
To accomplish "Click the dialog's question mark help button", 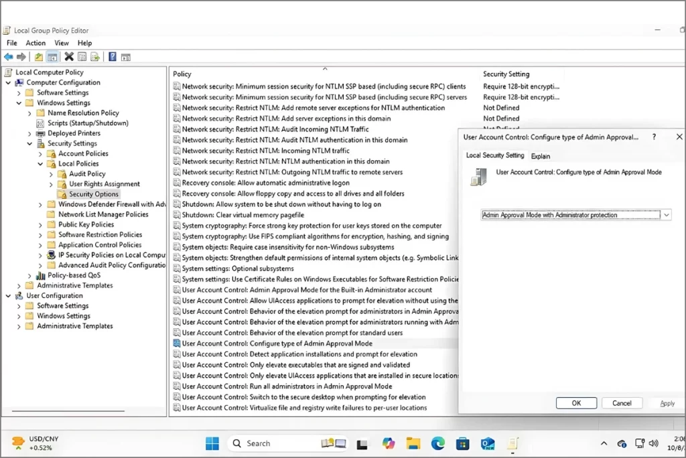I will [x=654, y=137].
